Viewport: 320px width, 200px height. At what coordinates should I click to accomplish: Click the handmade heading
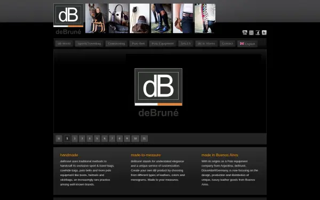click(x=69, y=155)
